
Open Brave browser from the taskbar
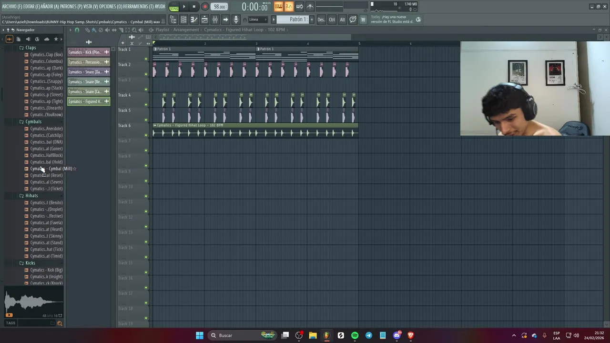click(x=411, y=335)
